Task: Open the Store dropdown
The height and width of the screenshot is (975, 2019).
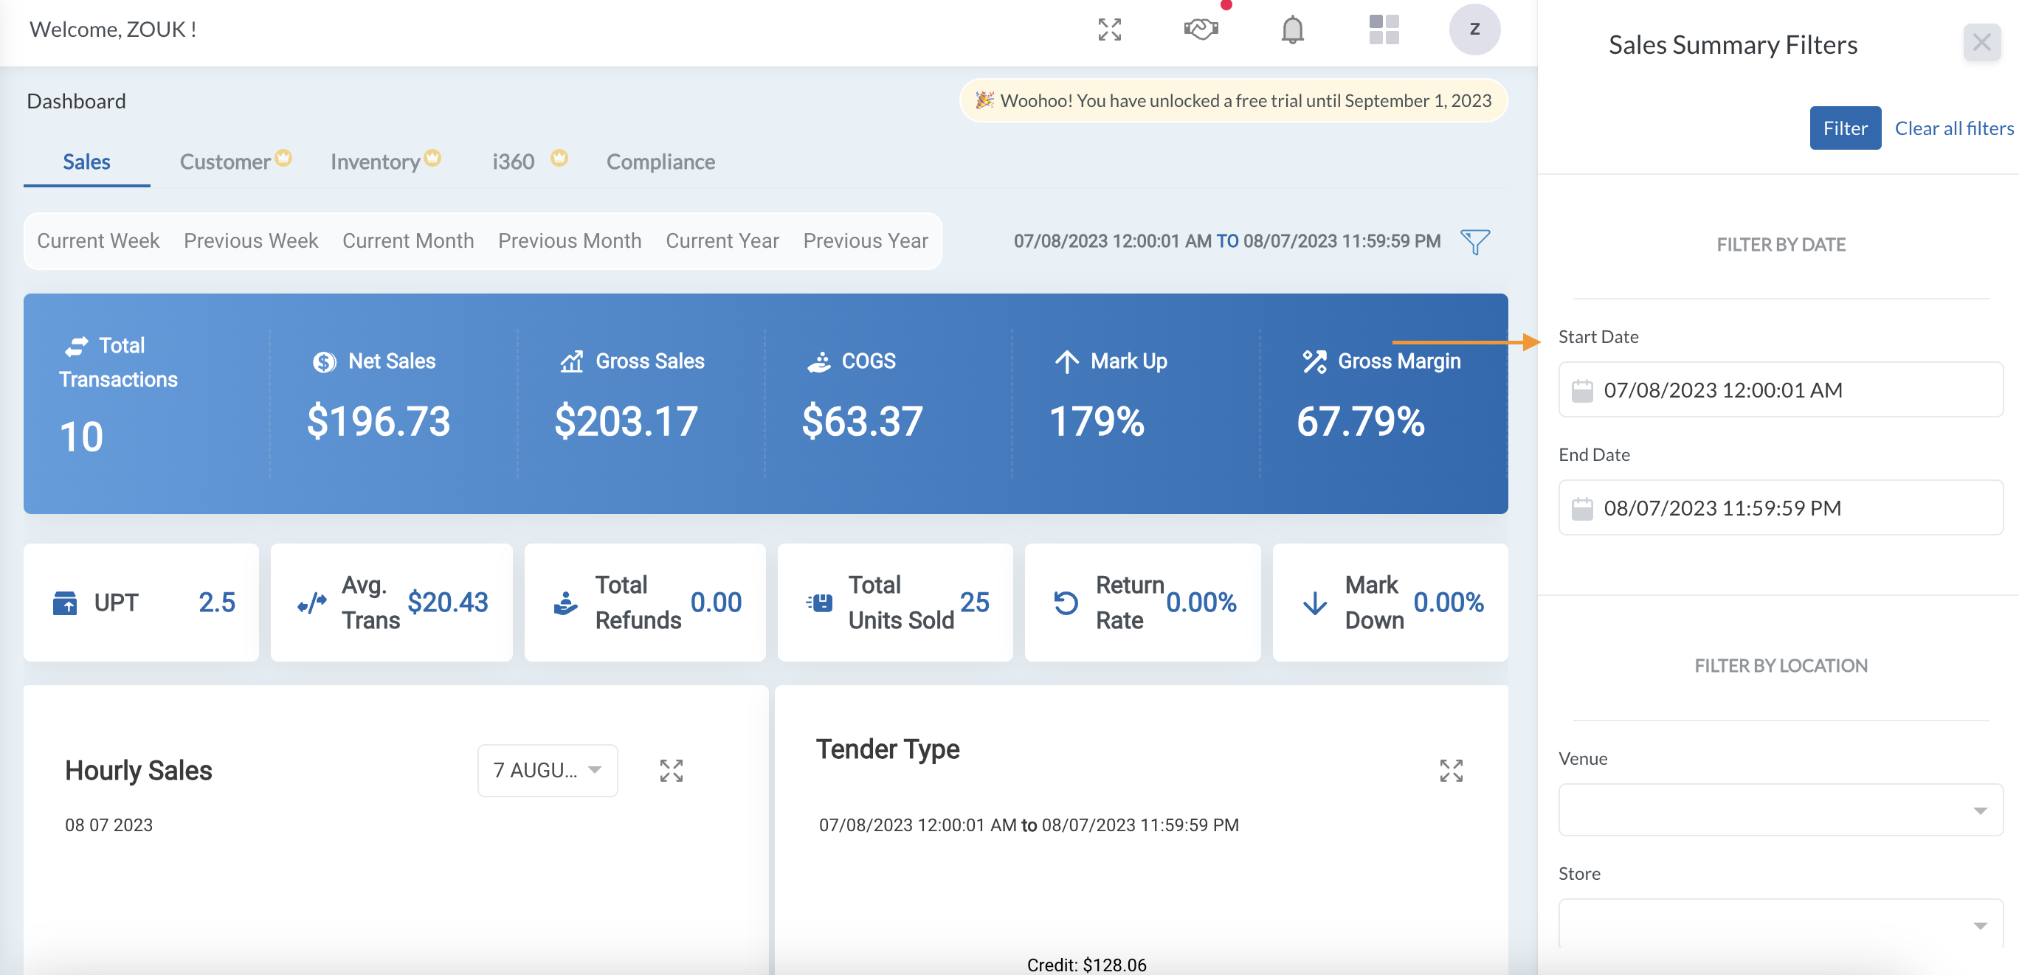Action: pyautogui.click(x=1780, y=924)
